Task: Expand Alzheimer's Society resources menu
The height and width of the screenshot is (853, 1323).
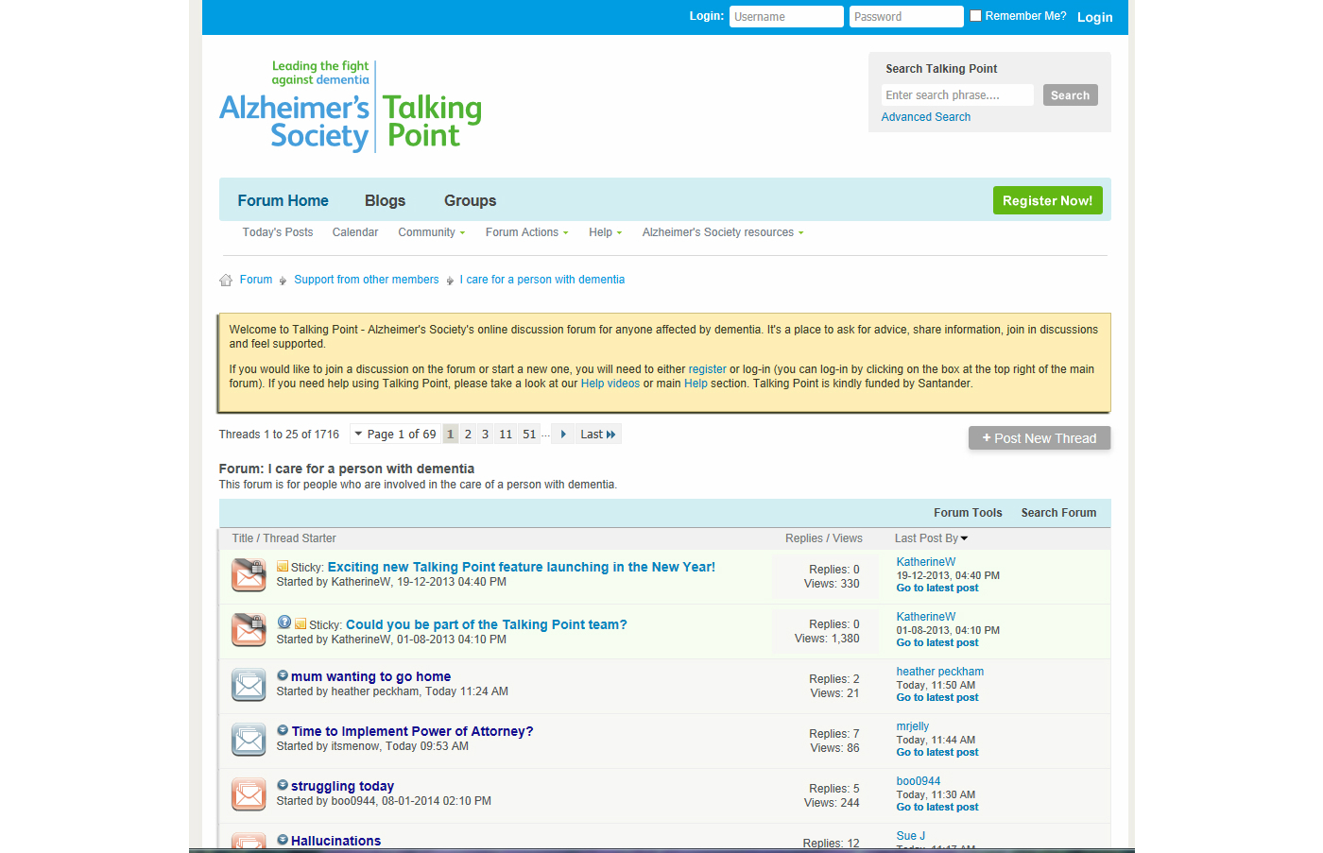Action: (x=722, y=232)
